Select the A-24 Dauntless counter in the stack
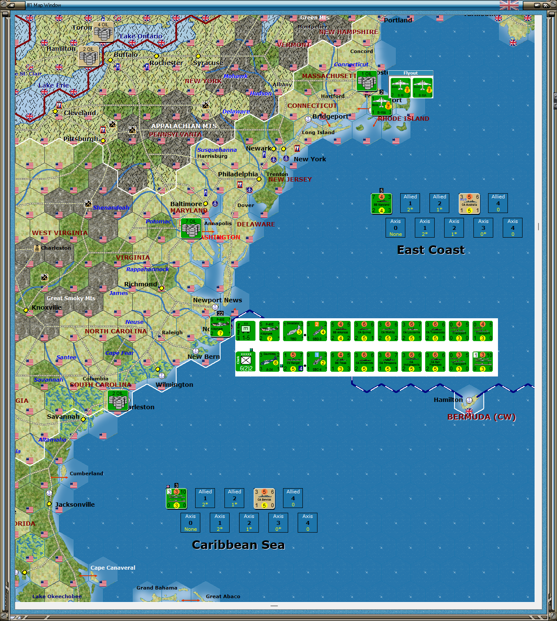This screenshot has height=621, width=557. pos(270,361)
